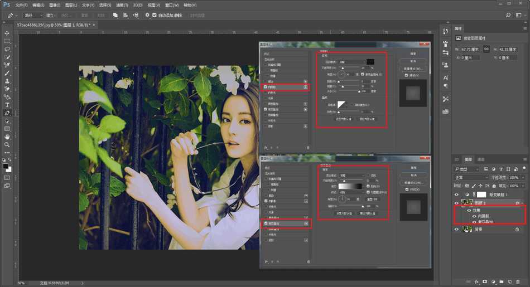Viewport: 530px width, 287px height.
Task: Open the 混合模式 dropdown in Inner Shadow settings
Action: [x=351, y=61]
